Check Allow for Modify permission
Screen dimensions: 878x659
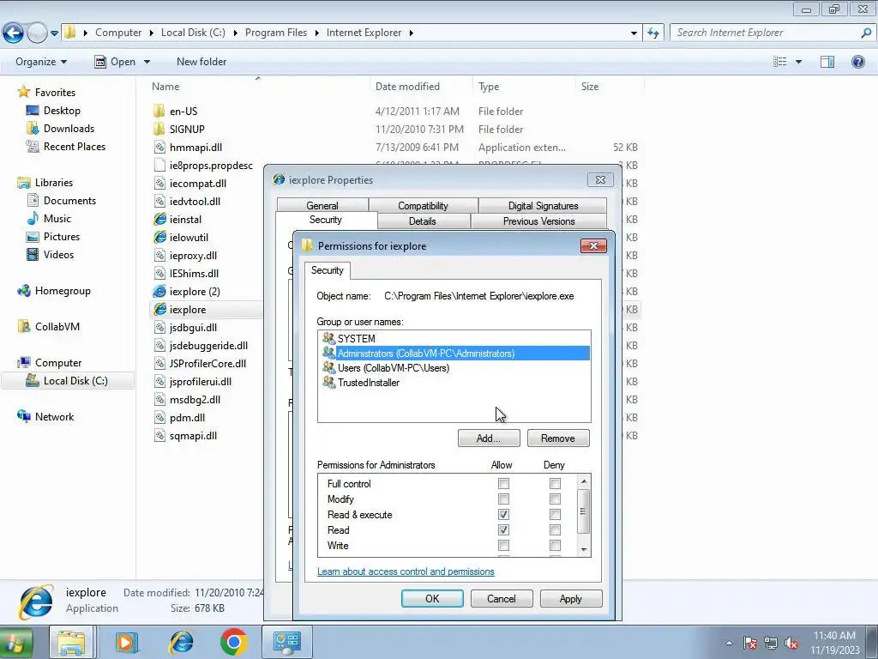503,499
